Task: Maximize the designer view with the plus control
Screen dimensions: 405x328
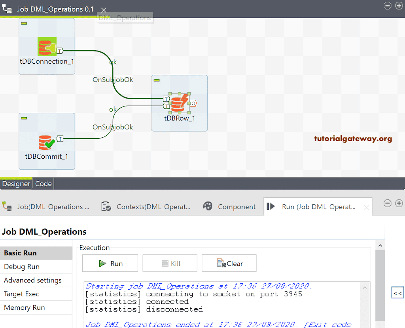Action: [399, 6]
